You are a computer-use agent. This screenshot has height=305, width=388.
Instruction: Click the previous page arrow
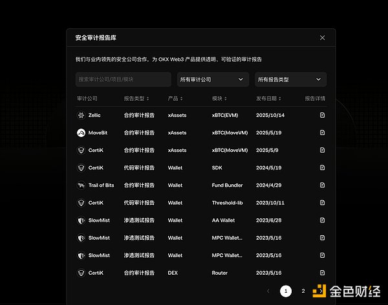point(268,291)
